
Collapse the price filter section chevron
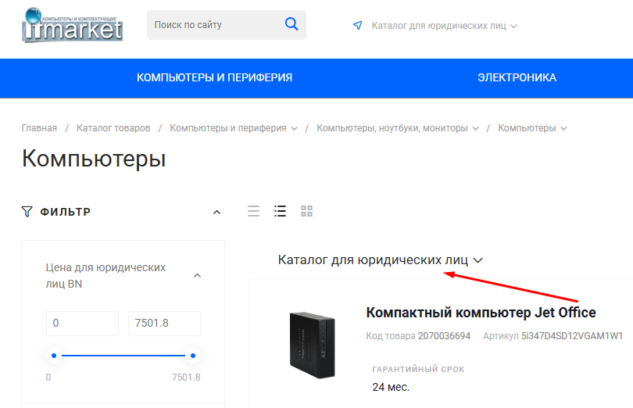197,275
